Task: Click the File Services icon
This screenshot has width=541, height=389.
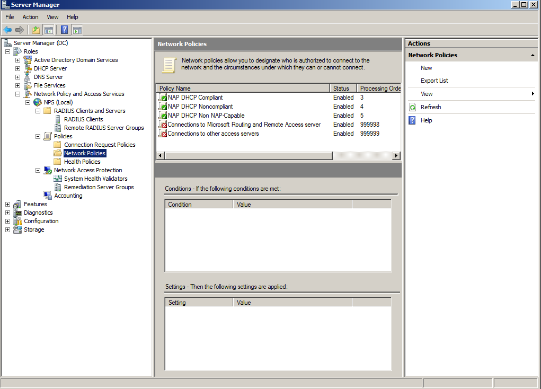Action: coord(28,85)
